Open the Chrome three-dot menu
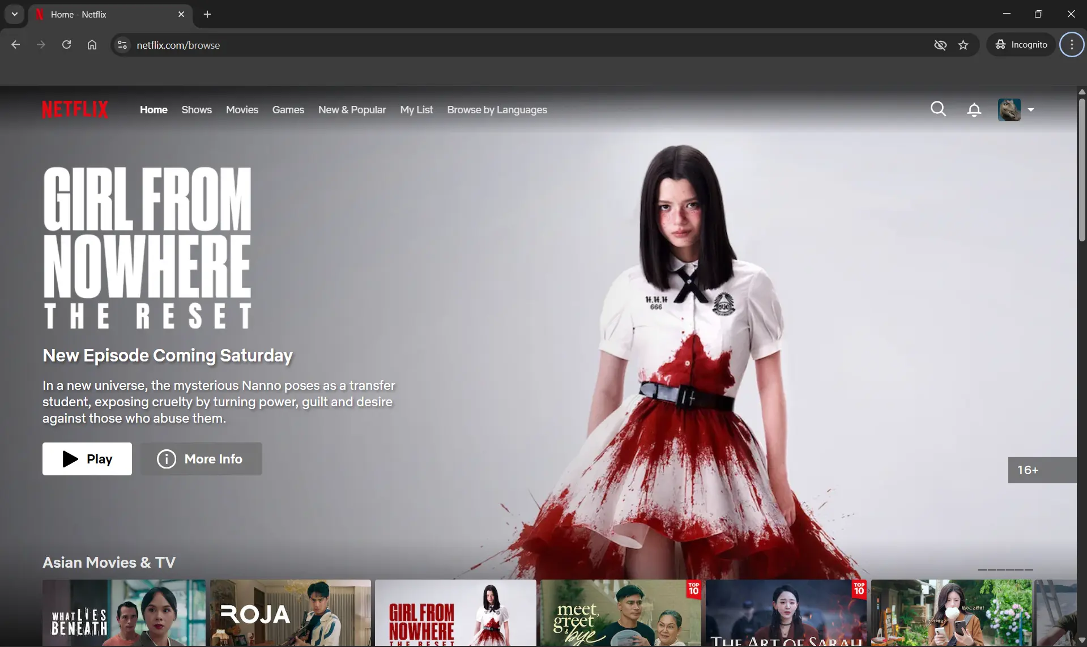 (x=1072, y=45)
